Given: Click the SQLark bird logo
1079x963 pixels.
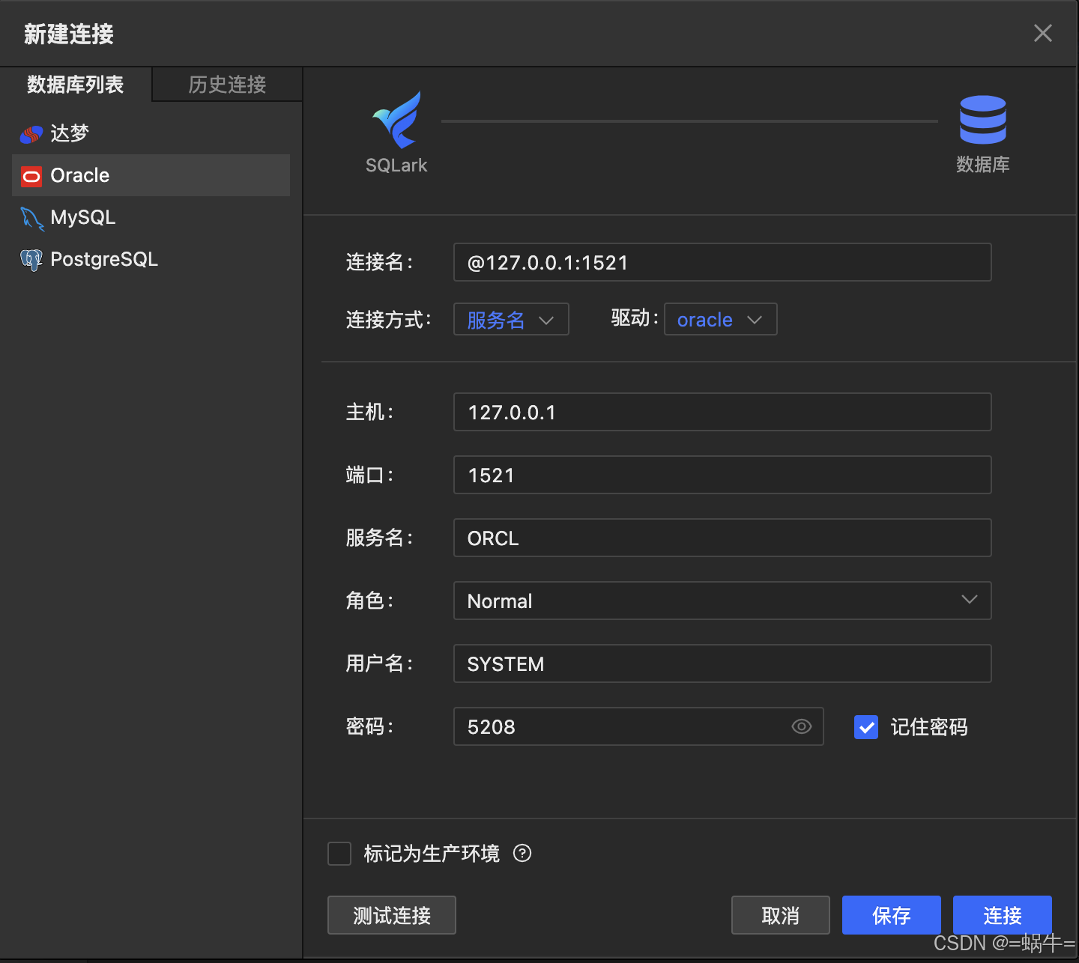Looking at the screenshot, I should (397, 120).
